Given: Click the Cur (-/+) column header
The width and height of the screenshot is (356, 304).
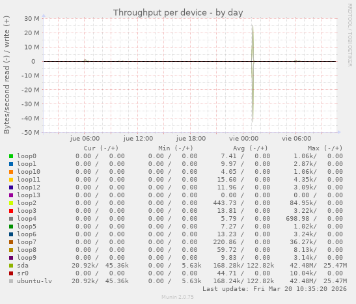Looking at the screenshot, I should coord(101,148).
